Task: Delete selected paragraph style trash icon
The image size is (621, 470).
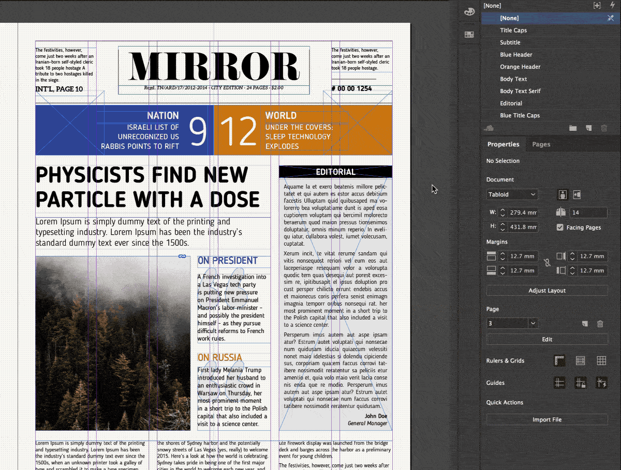Action: pos(604,128)
